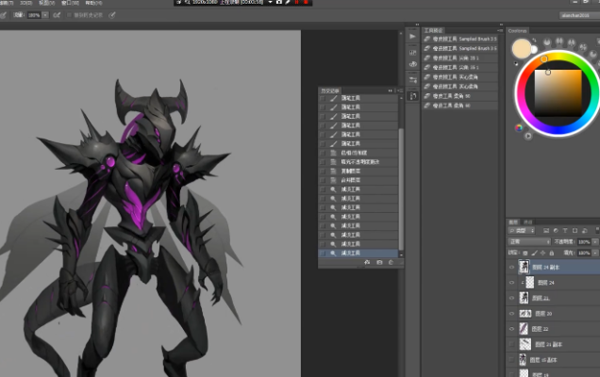The image size is (600, 377).
Task: Open the workspace switcher in top right
Action: click(x=574, y=16)
